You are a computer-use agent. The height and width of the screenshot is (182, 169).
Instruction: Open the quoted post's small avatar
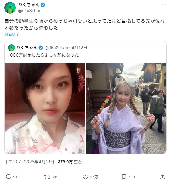click(11, 48)
